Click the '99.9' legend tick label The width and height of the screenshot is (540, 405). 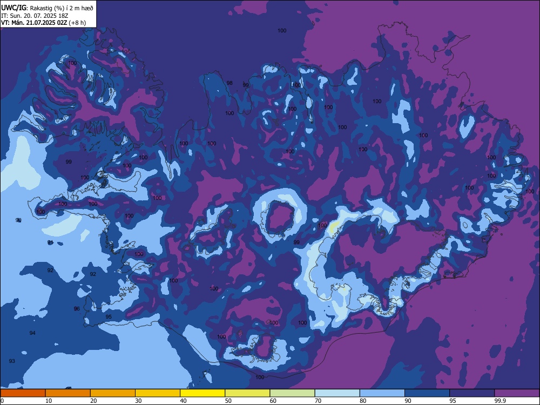click(500, 401)
